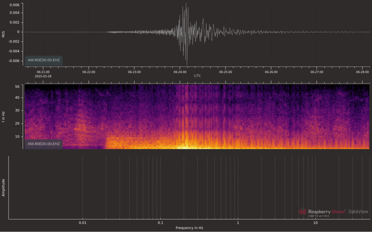Click the M/S velocity axis label
Viewport: 372px width, 232px height.
tap(3, 34)
